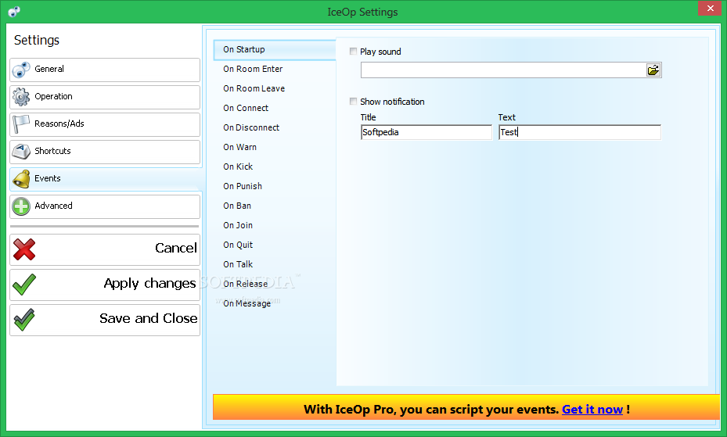
Task: Select the On Ban event
Action: click(x=237, y=206)
